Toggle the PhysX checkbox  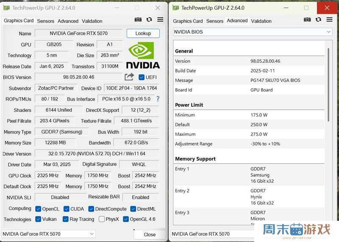tap(102, 219)
